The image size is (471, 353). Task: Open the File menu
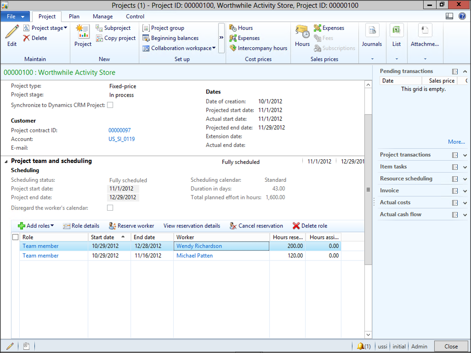click(15, 16)
